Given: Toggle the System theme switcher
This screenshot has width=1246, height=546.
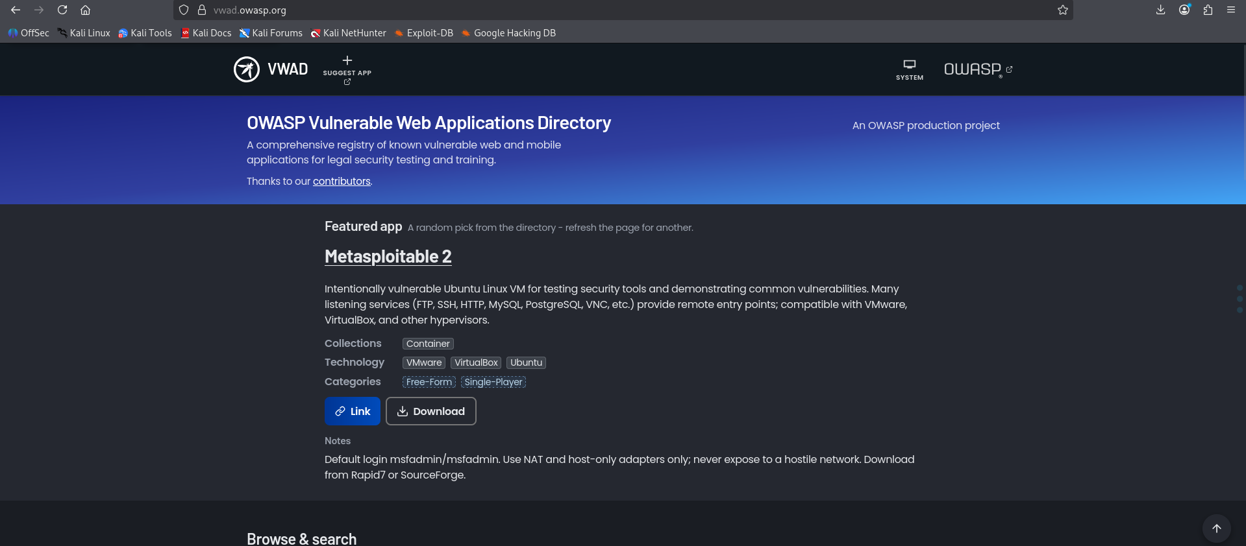Looking at the screenshot, I should click(910, 69).
